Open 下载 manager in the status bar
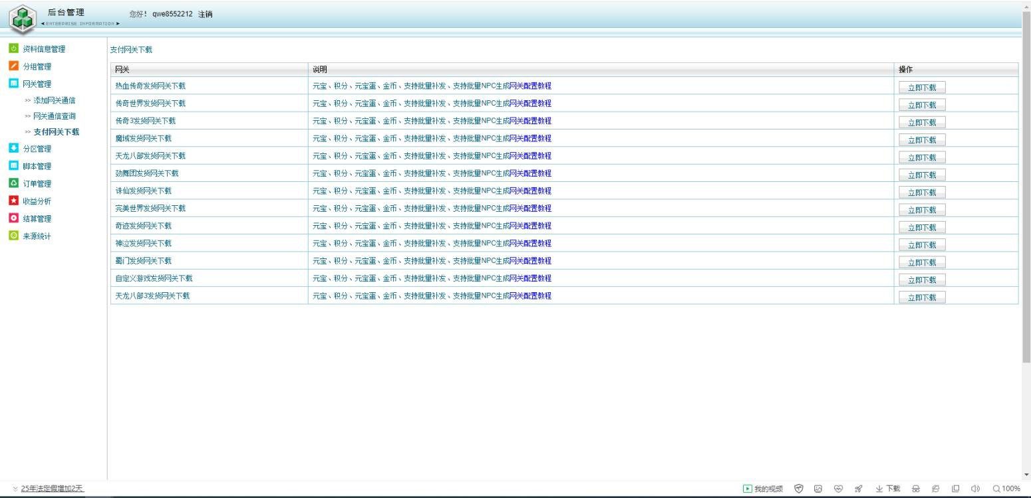1031x498 pixels. coord(888,489)
